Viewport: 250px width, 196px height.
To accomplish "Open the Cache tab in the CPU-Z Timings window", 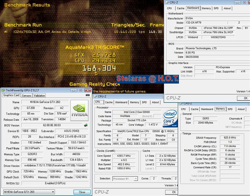I will [x=195, y=109].
